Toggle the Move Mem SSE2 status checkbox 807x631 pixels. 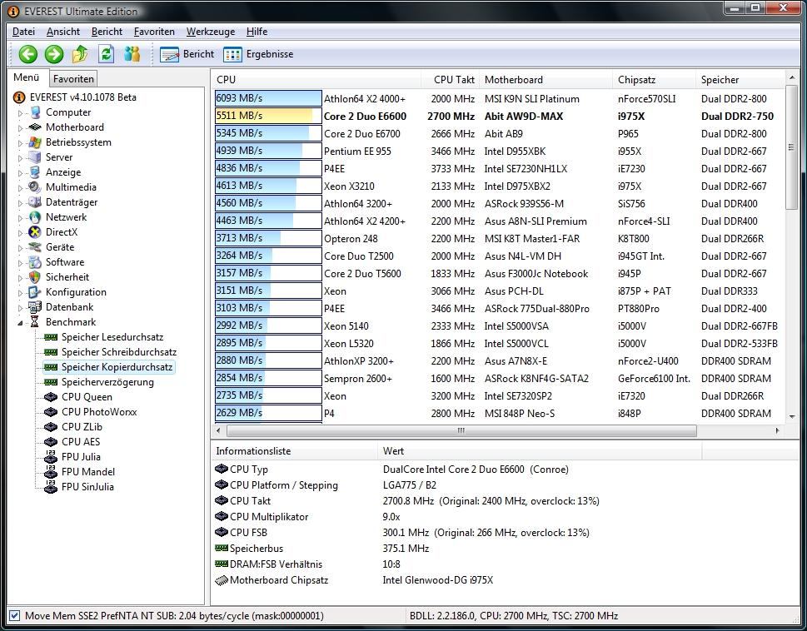coord(15,615)
